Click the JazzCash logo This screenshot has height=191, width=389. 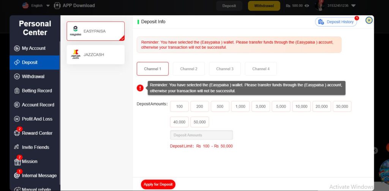click(76, 54)
